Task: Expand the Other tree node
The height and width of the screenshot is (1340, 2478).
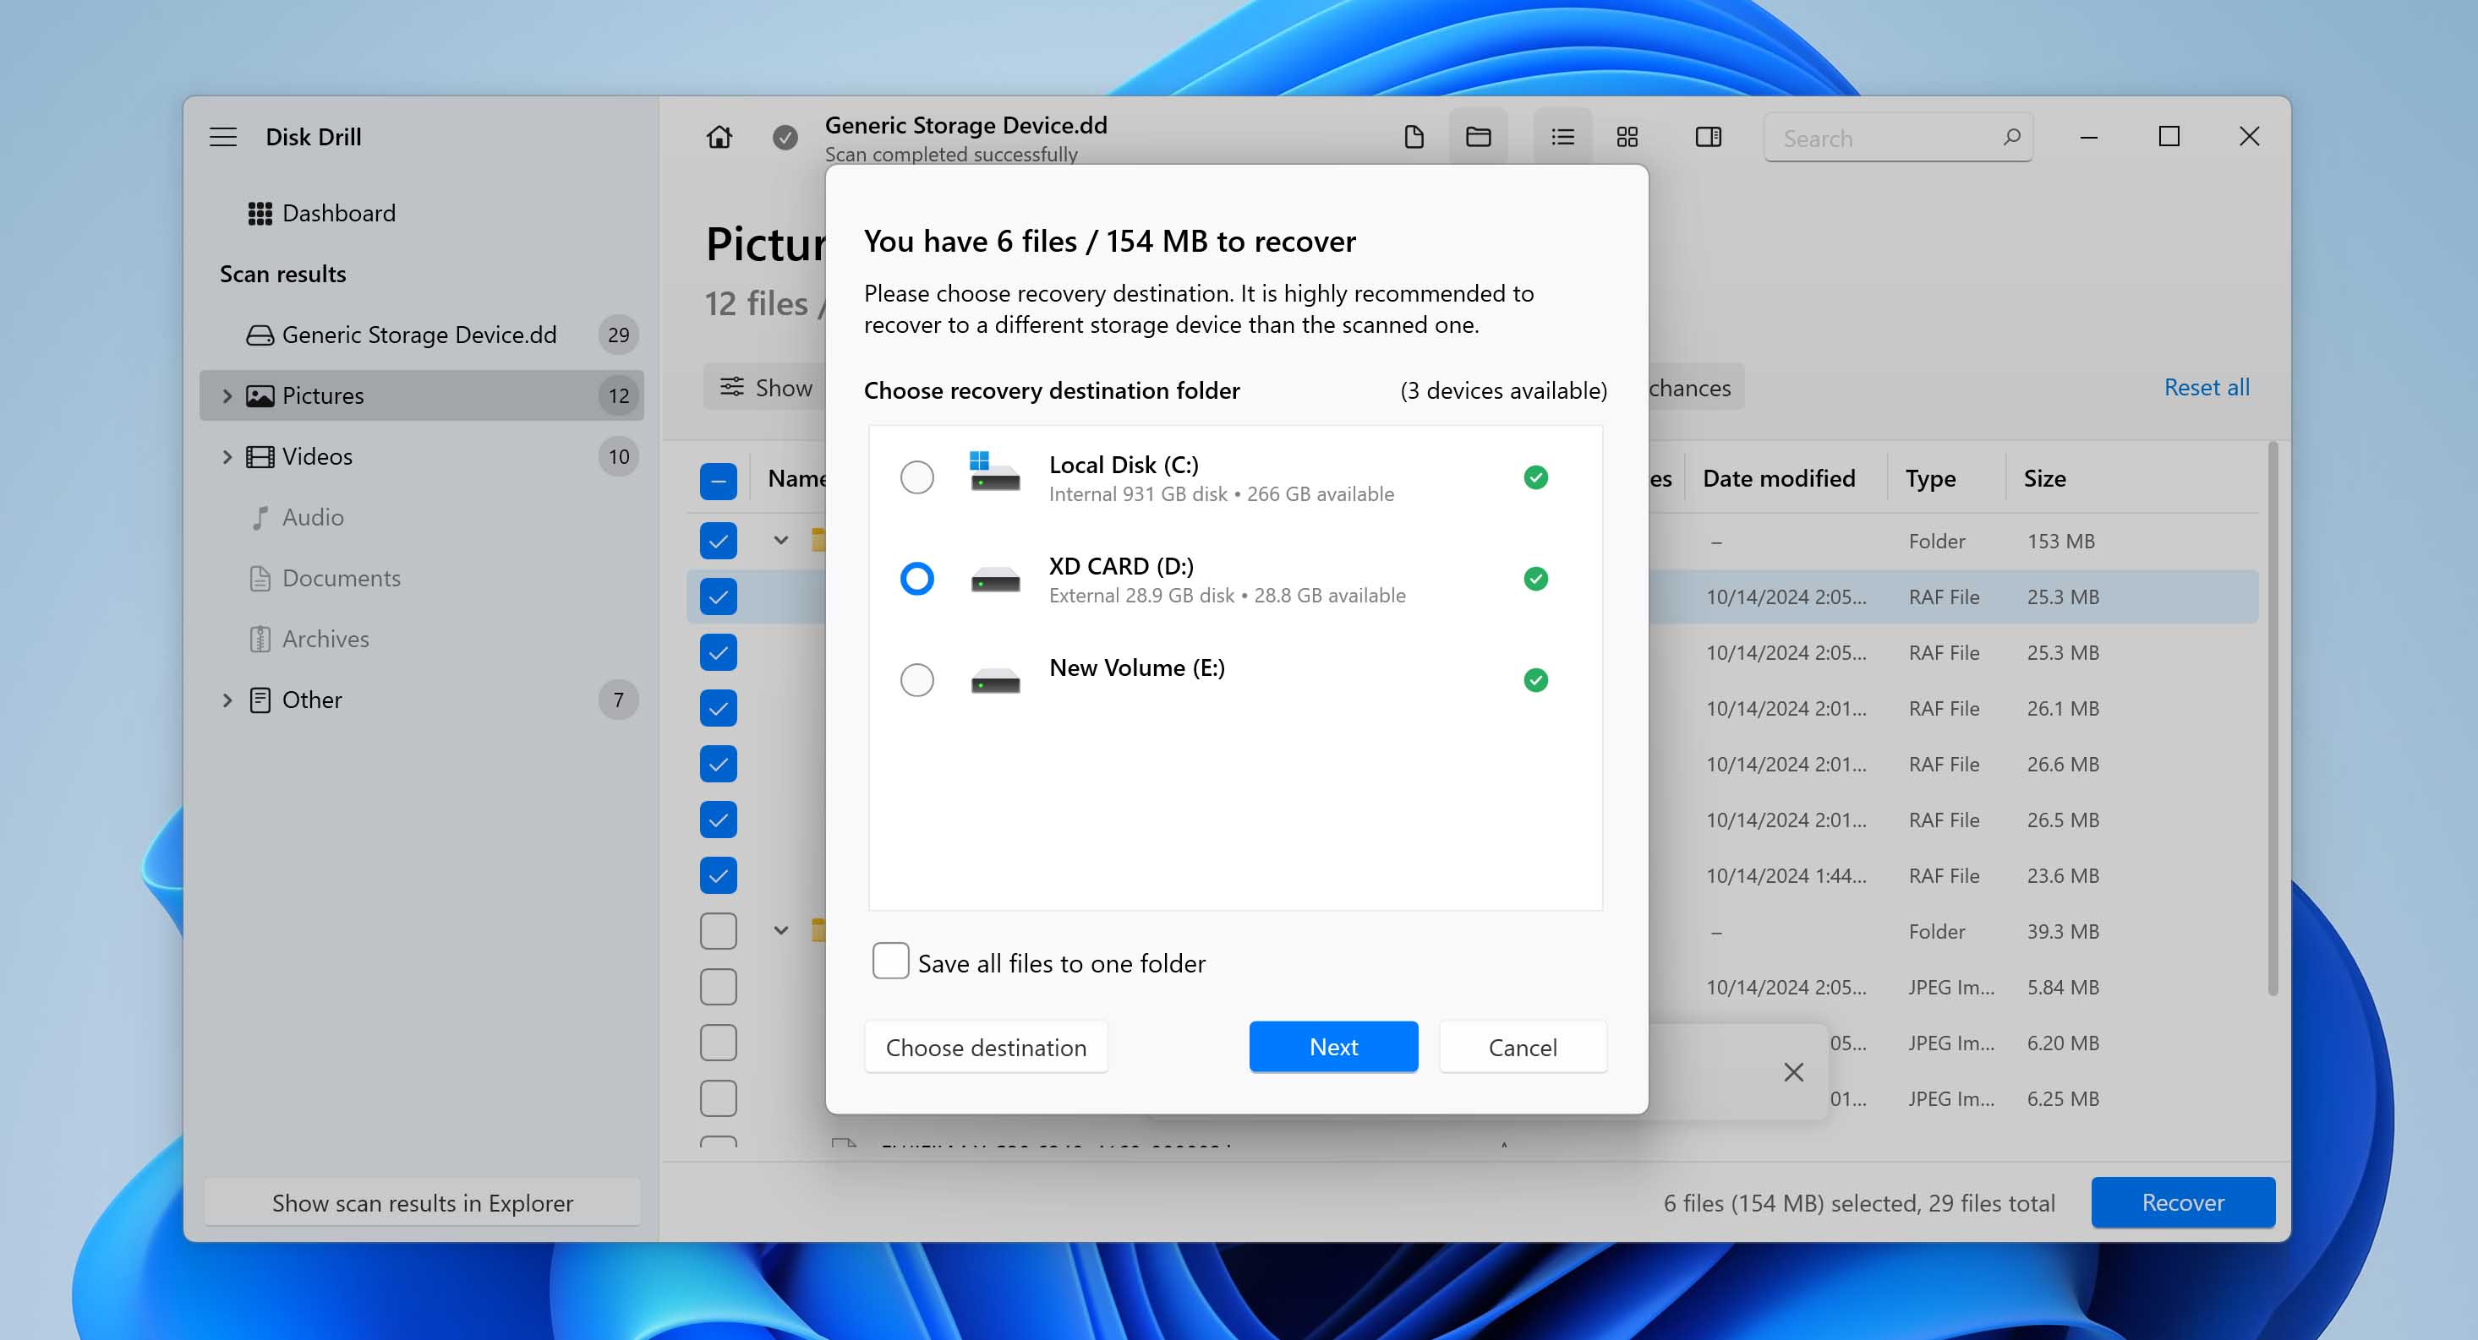Action: point(227,700)
